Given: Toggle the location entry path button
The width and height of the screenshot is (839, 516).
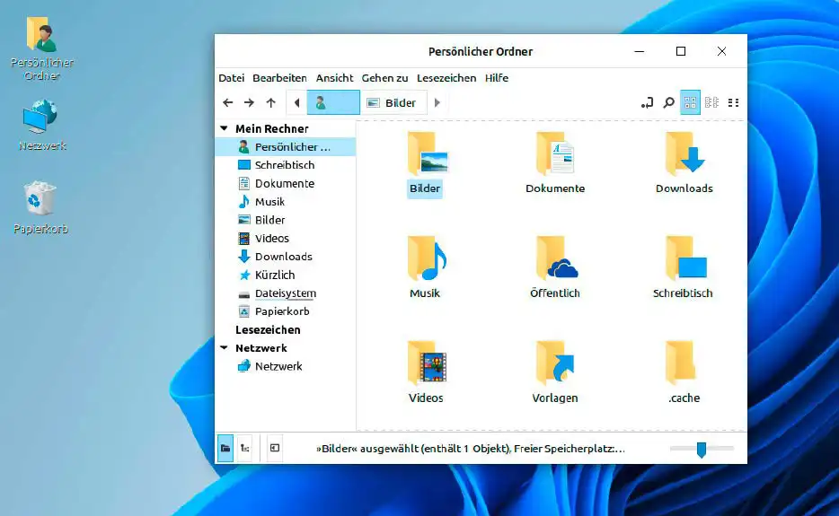Looking at the screenshot, I should tap(647, 103).
